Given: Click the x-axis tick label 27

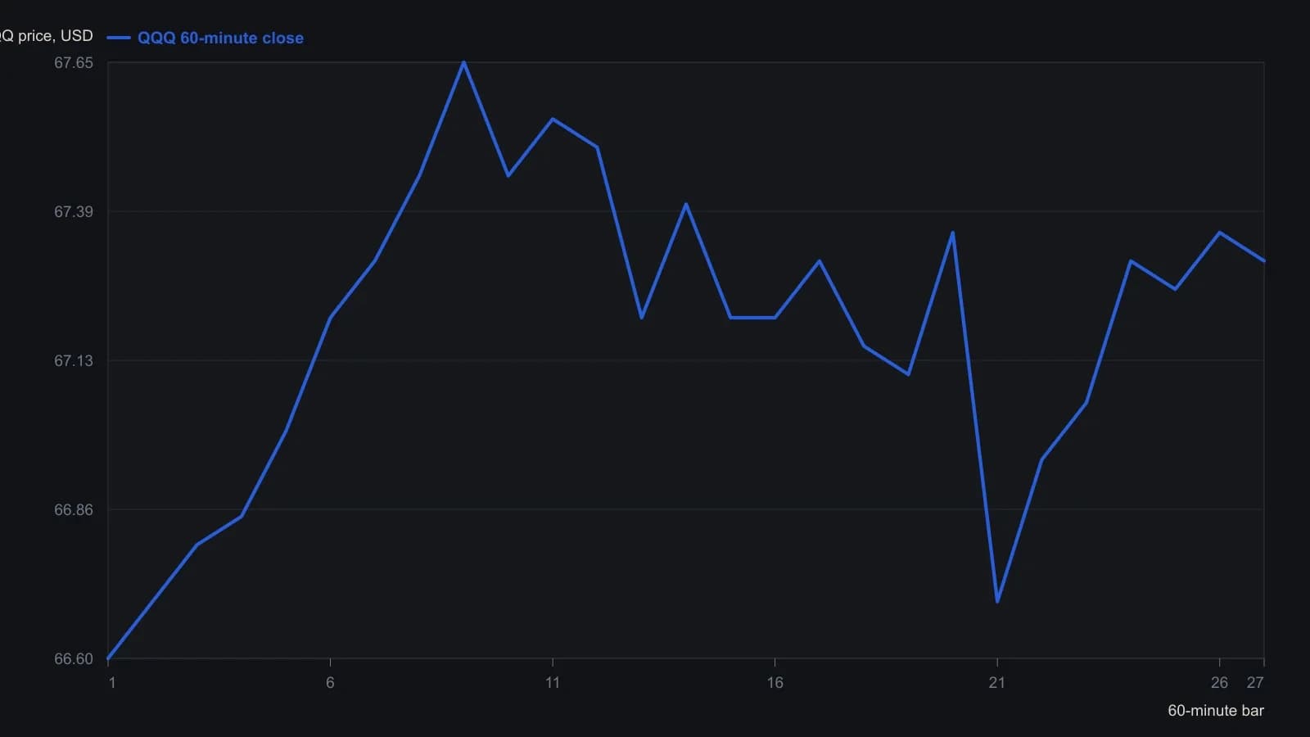Looking at the screenshot, I should pos(1255,683).
